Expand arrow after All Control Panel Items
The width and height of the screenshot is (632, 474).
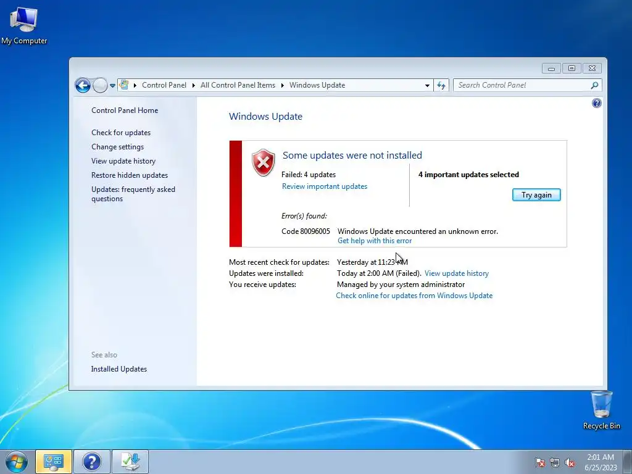point(282,85)
